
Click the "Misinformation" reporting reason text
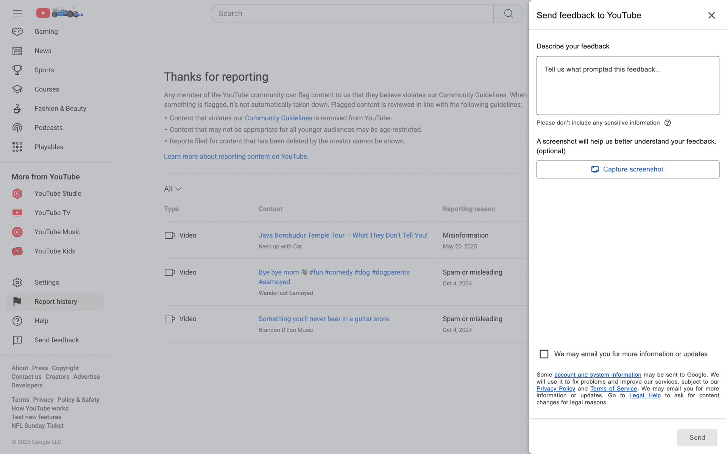click(465, 235)
